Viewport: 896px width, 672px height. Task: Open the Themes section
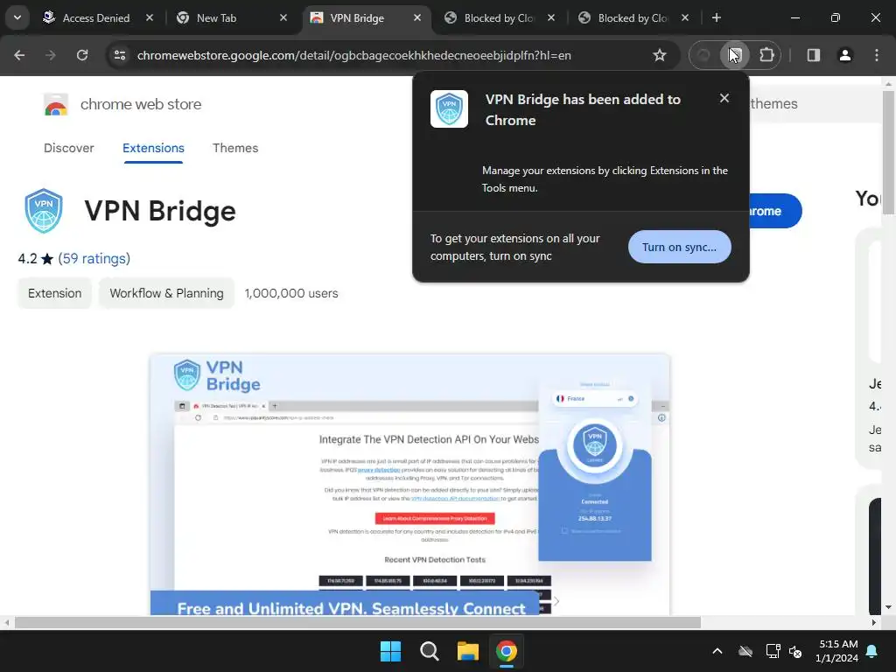coord(235,148)
